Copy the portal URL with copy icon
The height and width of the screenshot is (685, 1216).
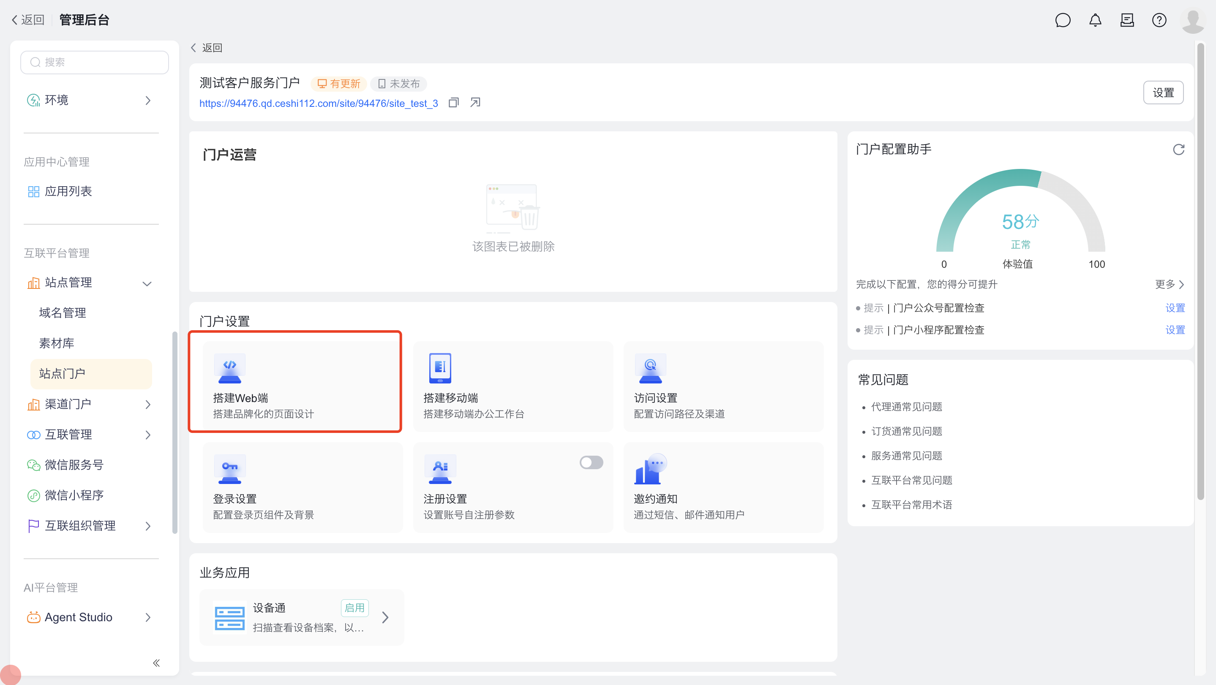(x=454, y=102)
